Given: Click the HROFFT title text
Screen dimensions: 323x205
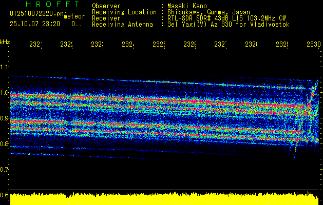Looking at the screenshot, I should coord(52,4).
